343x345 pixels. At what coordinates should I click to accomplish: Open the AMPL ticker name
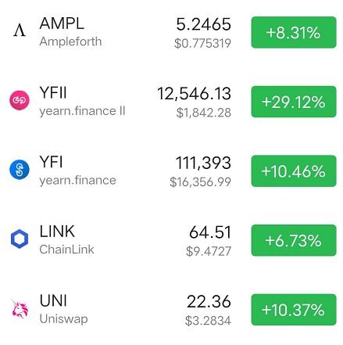point(62,23)
